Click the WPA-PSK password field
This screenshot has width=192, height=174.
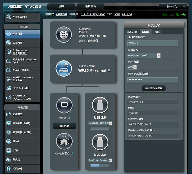pos(153,80)
